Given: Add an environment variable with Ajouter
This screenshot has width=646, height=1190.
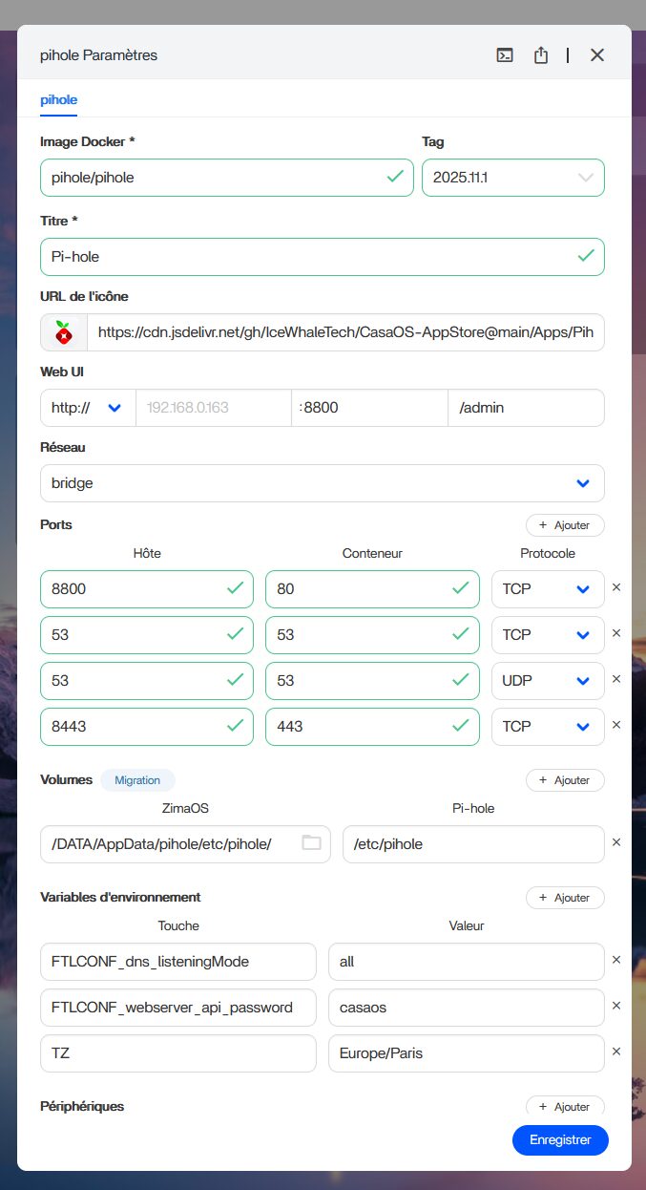Looking at the screenshot, I should point(564,898).
